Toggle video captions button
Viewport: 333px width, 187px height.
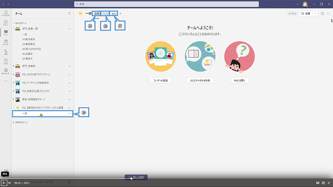(318, 183)
